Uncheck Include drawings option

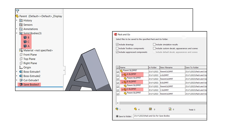pyautogui.click(x=117, y=44)
